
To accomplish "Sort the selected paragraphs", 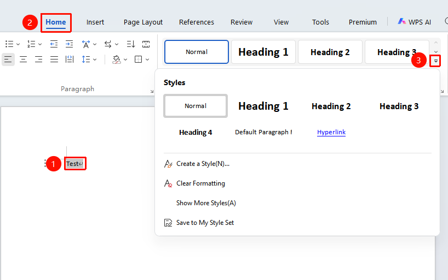I will [x=130, y=44].
